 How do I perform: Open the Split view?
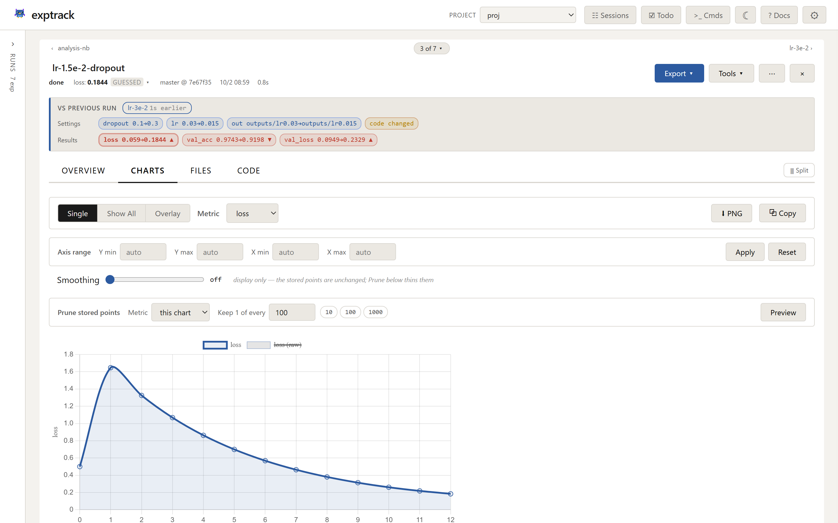(799, 171)
